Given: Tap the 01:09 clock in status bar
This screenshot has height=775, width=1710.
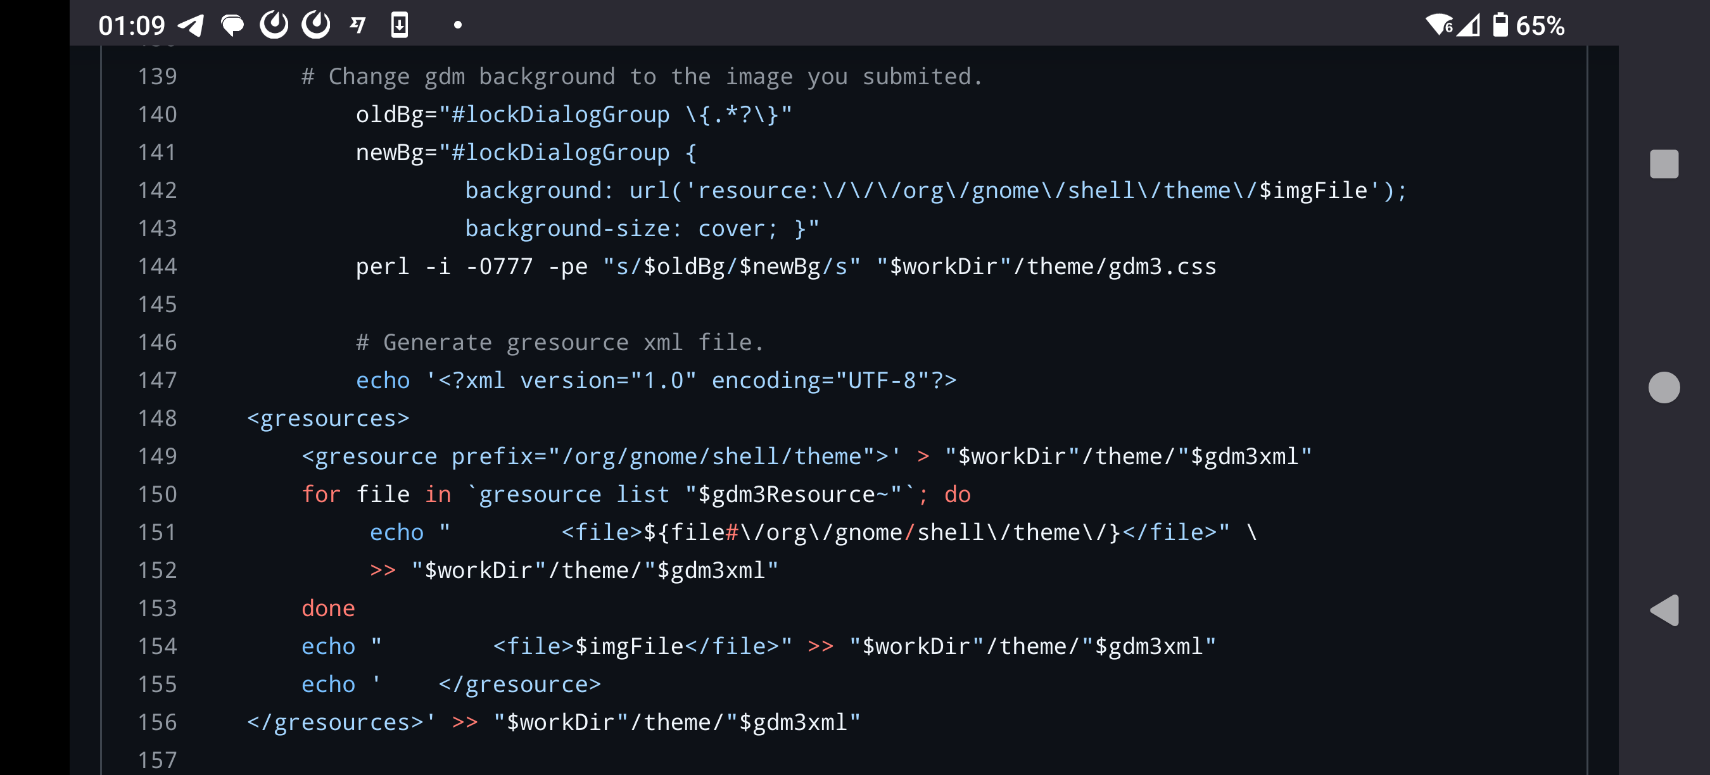Looking at the screenshot, I should click(x=132, y=26).
